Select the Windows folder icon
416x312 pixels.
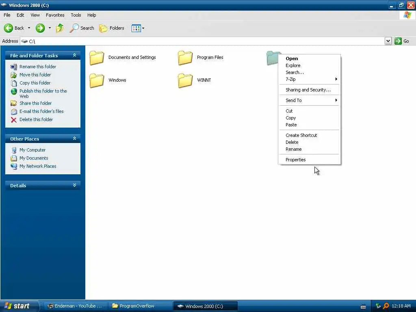point(97,81)
